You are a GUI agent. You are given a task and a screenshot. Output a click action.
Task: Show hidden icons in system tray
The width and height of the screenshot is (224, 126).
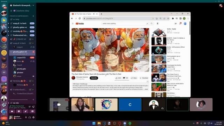click(194, 123)
